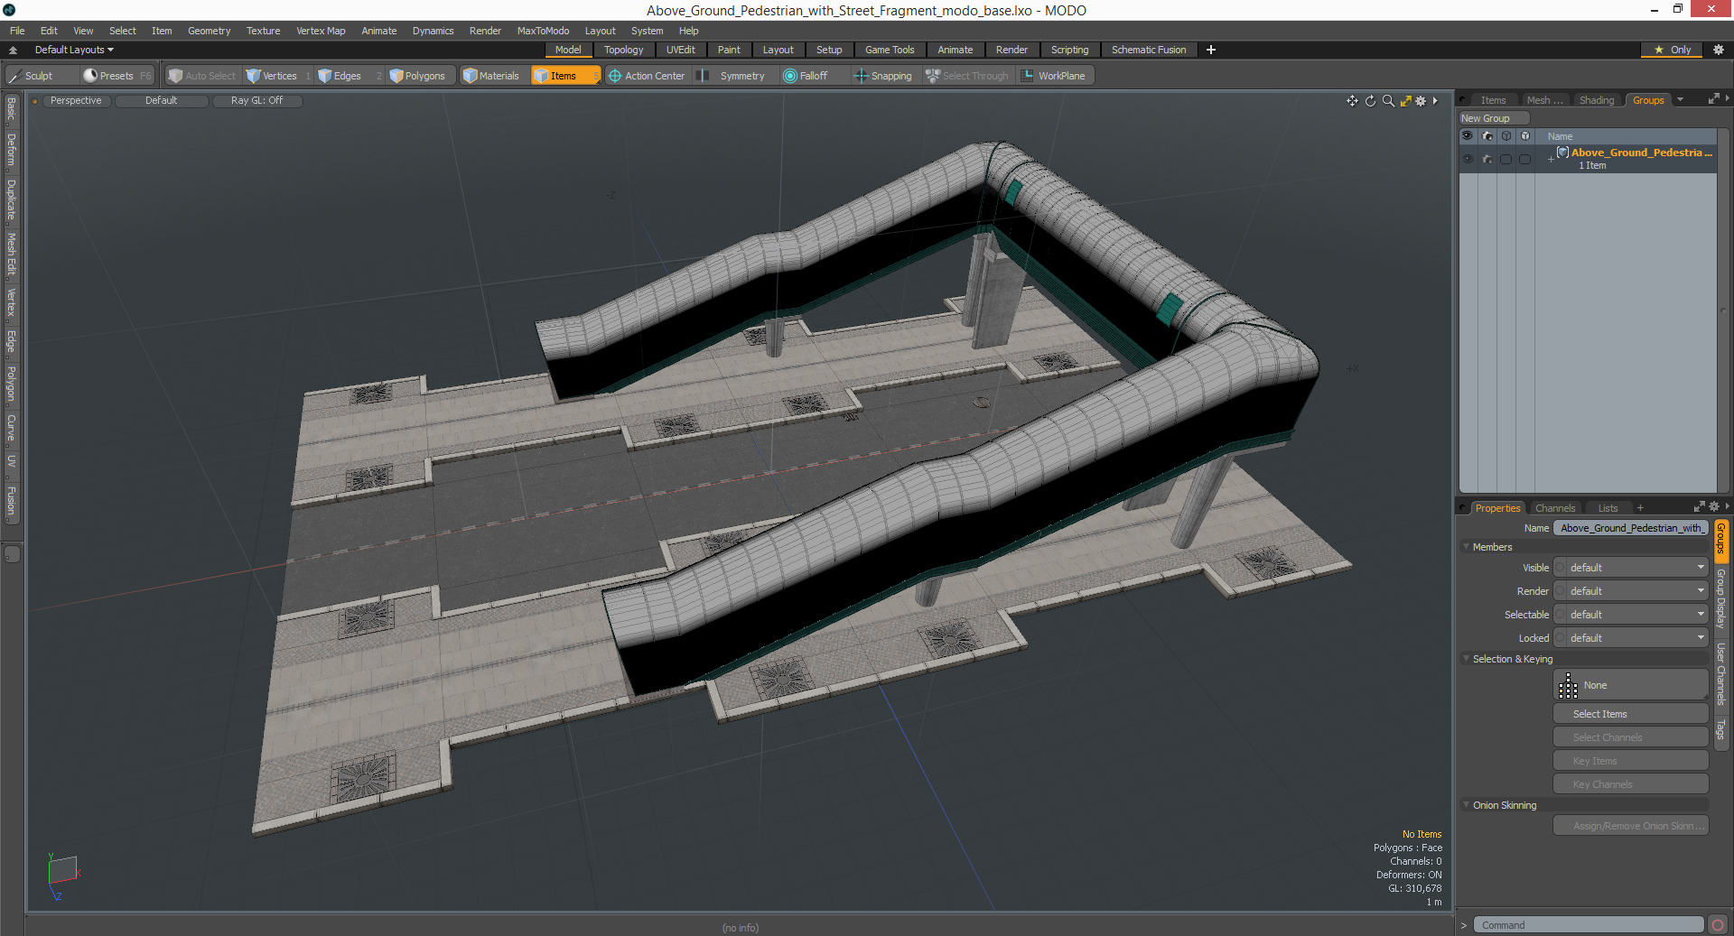Click the viewport maximize arrows icon
Screen dimensions: 1734x936
tap(1405, 101)
